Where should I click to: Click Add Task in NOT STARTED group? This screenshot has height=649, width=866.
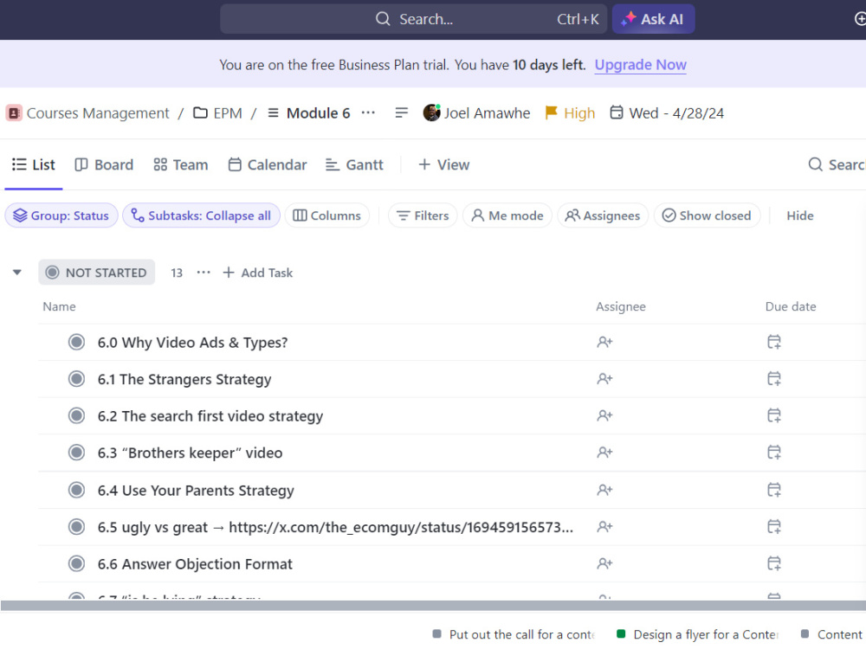click(257, 273)
